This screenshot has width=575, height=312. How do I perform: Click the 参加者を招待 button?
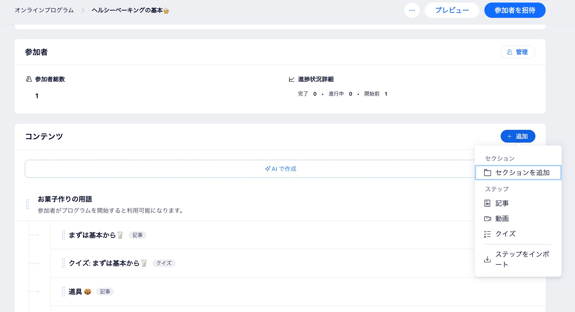[x=515, y=10]
